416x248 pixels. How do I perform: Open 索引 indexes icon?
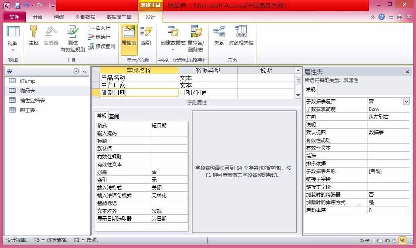[x=146, y=36]
